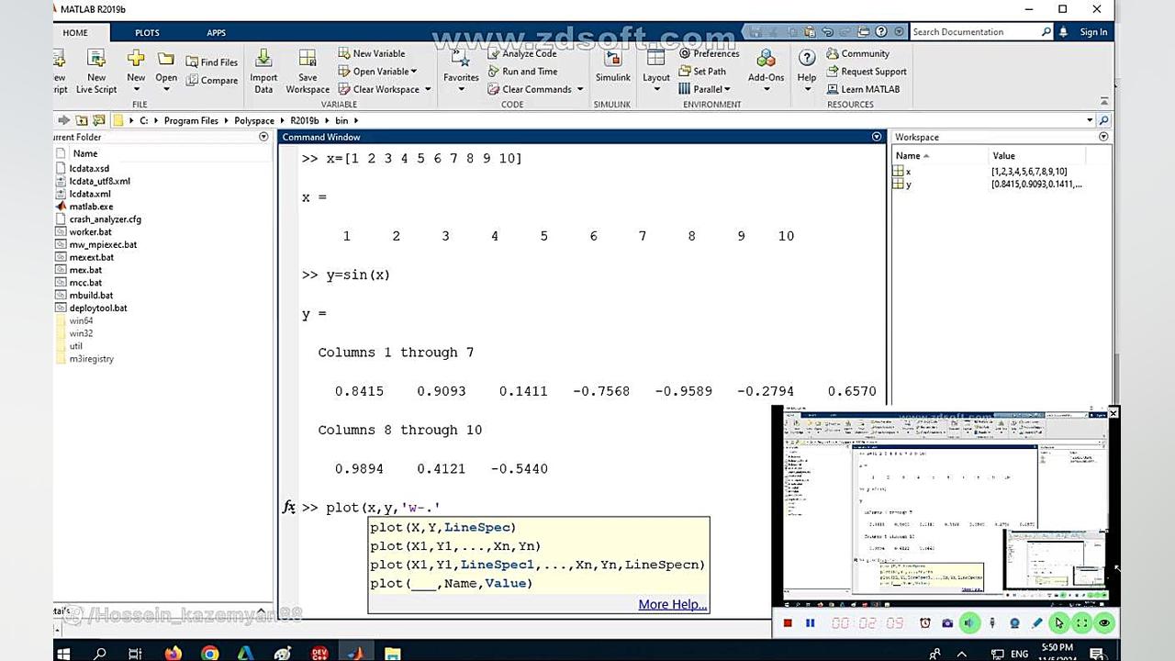Click Save Workspace icon
The image size is (1175, 661).
(x=308, y=71)
